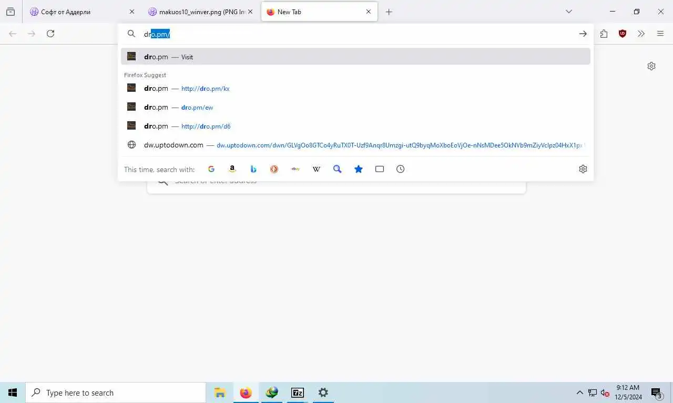Open the clock showing 9:12 AM
Viewport: 673px width, 403px height.
pos(628,393)
